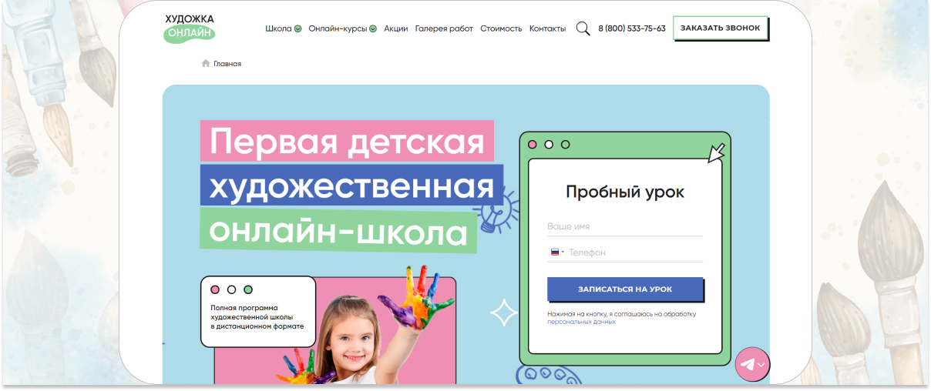The height and width of the screenshot is (391, 931).
Task: Click the Записаться на урок button
Action: [625, 289]
